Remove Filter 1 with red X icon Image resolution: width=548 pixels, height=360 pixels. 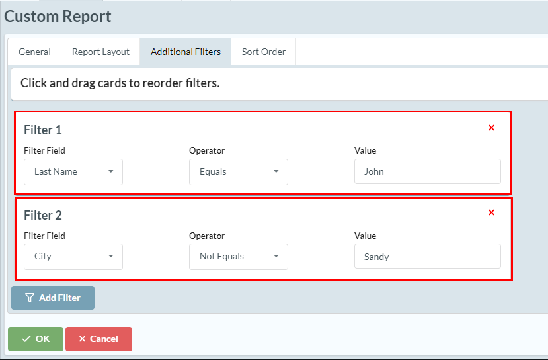pos(491,128)
